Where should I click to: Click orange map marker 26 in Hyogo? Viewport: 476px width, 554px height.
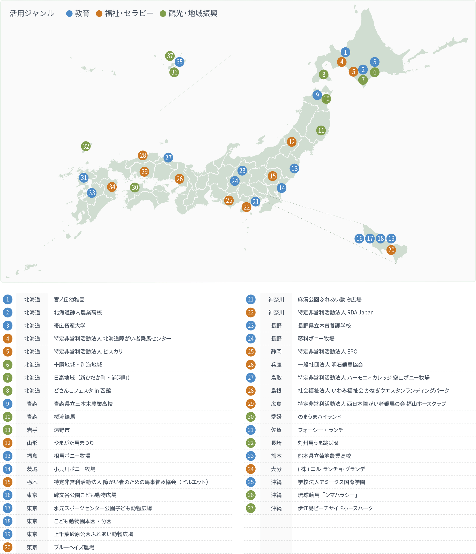point(180,179)
